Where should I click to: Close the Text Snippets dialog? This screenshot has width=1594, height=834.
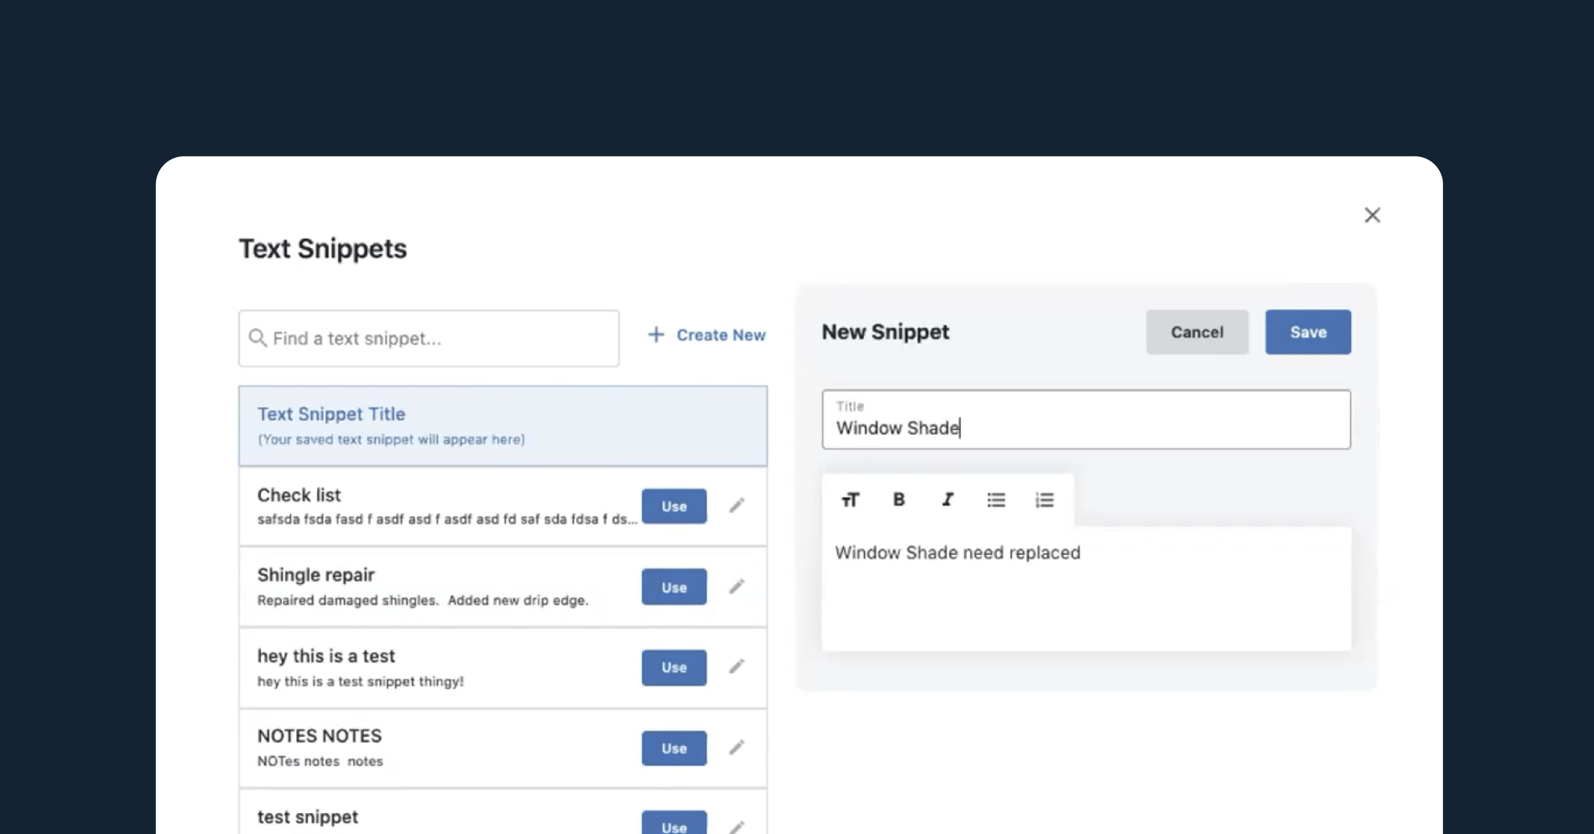tap(1373, 215)
